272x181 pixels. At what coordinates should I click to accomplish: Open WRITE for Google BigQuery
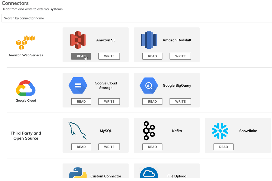[180, 102]
